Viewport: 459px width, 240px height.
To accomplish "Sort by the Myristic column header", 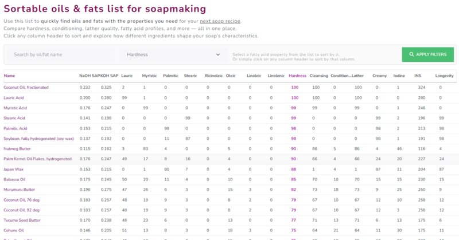I will [149, 76].
